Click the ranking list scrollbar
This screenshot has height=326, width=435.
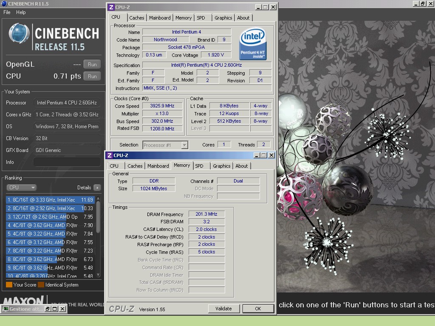(x=98, y=237)
